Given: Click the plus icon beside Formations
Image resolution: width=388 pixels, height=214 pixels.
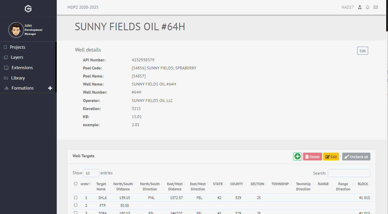Looking at the screenshot, I should tap(50, 88).
